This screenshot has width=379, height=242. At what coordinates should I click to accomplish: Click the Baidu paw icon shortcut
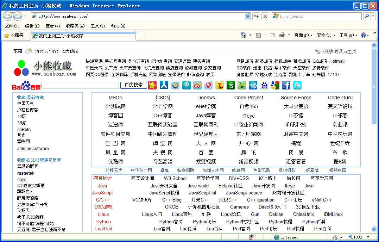point(264,85)
